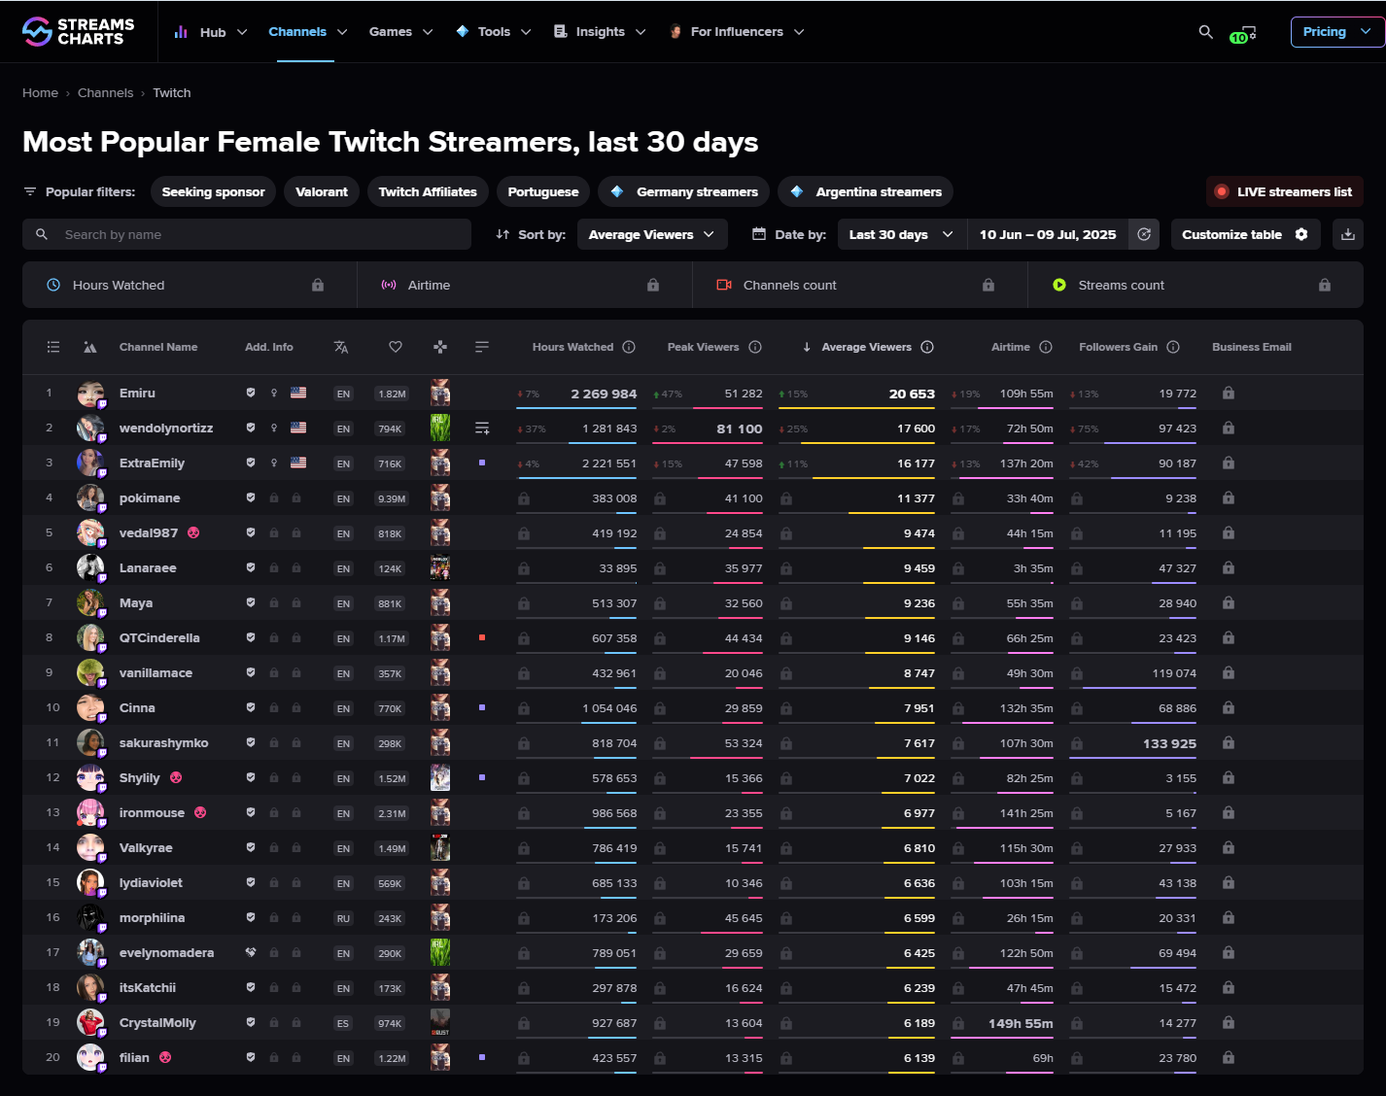Open the Average Viewers sort dropdown
Screen dimensions: 1386x1096
coord(651,234)
